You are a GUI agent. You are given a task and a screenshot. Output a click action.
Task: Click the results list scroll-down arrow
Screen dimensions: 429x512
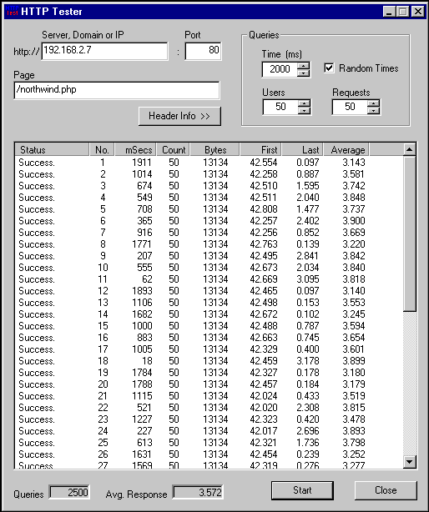pyautogui.click(x=410, y=462)
